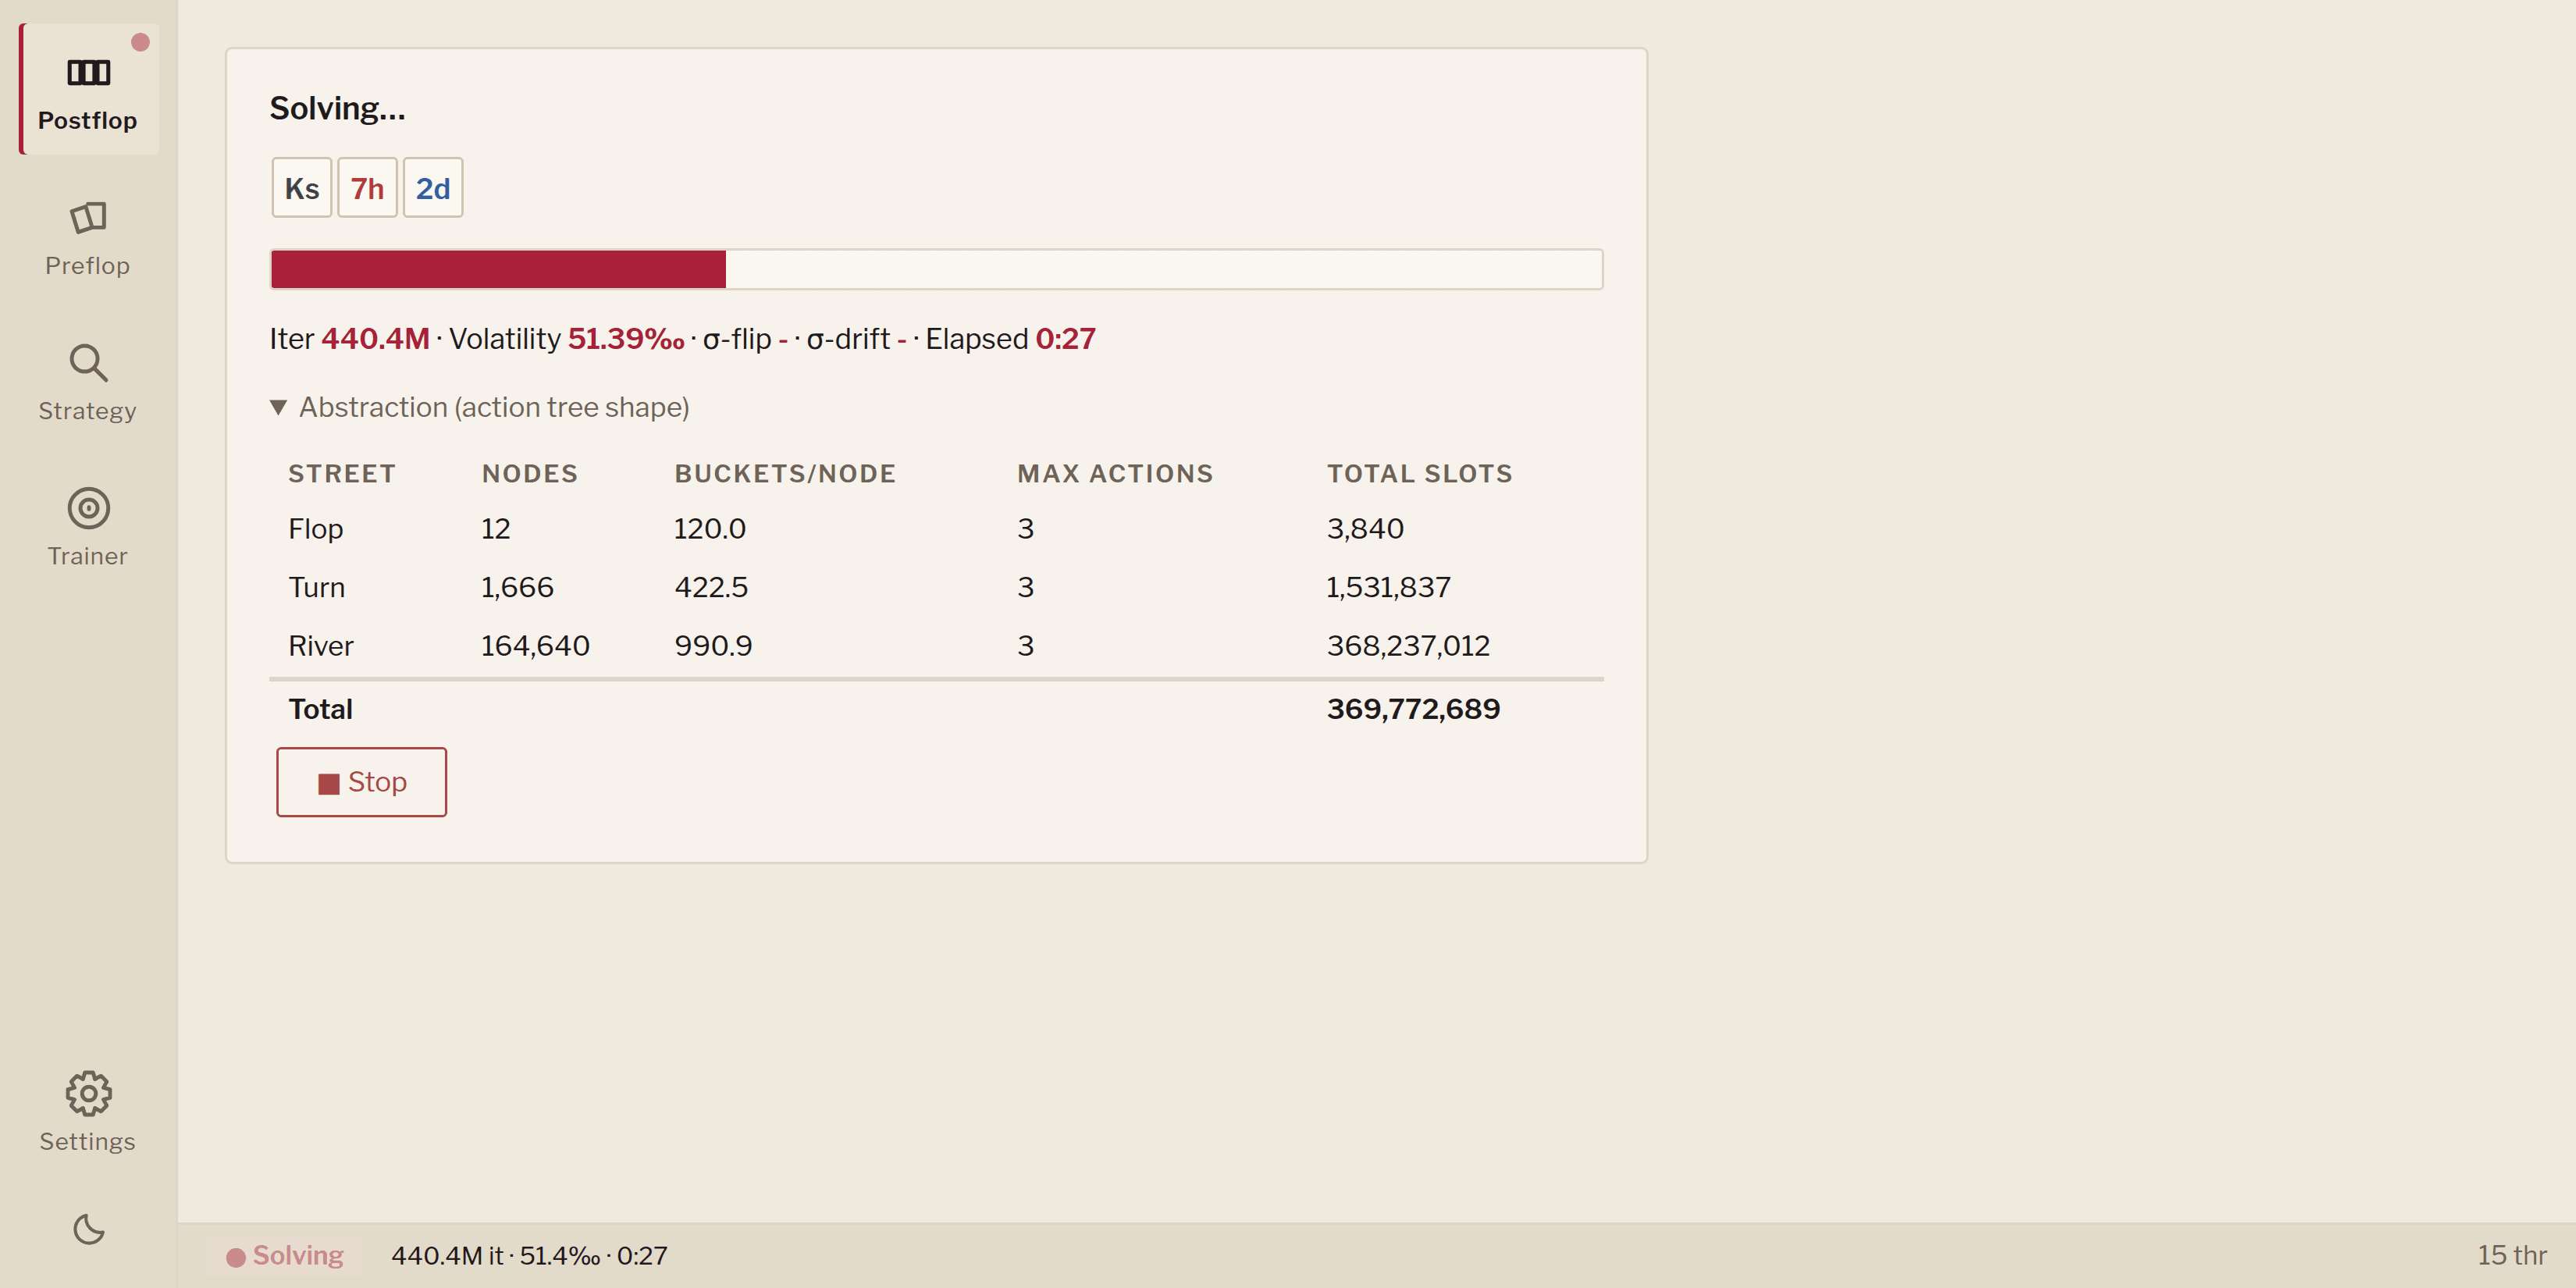Viewport: 2576px width, 1288px height.
Task: Click the Volatility value 51.39‰
Action: tap(626, 339)
